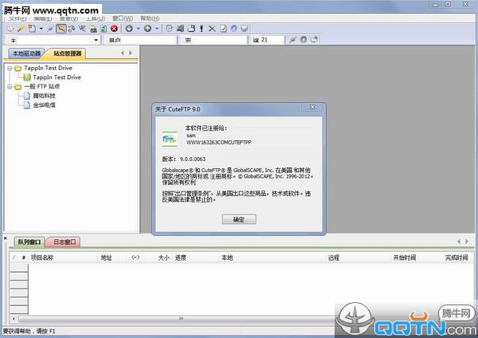Screen dimensions: 478x338
Task: Sort queue by 进度 column
Action: [x=181, y=257]
